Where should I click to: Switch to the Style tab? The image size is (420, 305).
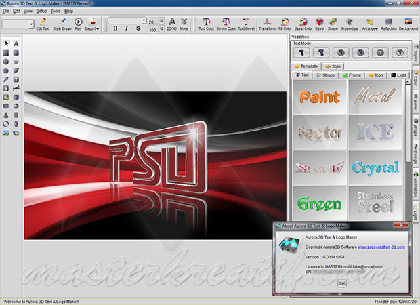coord(333,66)
